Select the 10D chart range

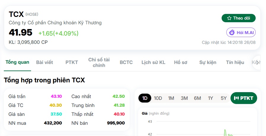pos(158,98)
